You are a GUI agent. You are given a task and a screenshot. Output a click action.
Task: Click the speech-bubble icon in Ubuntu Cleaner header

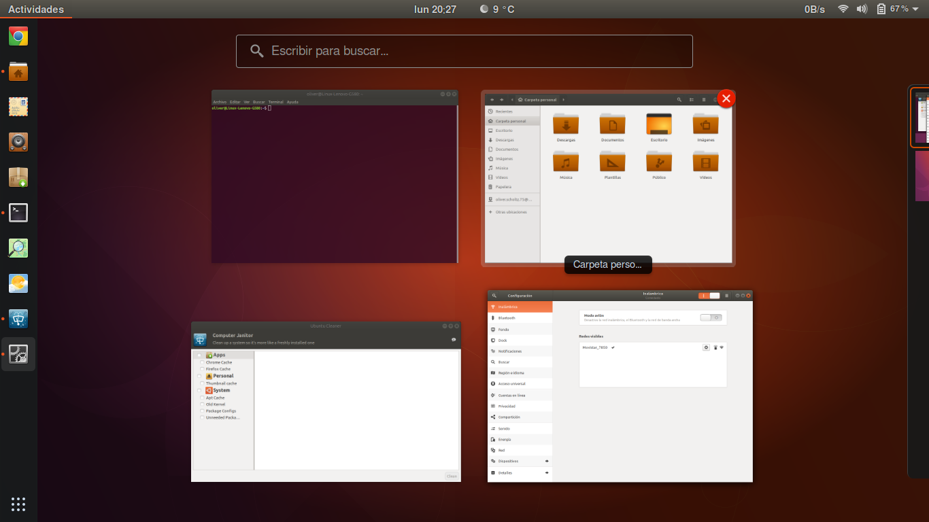pos(453,339)
